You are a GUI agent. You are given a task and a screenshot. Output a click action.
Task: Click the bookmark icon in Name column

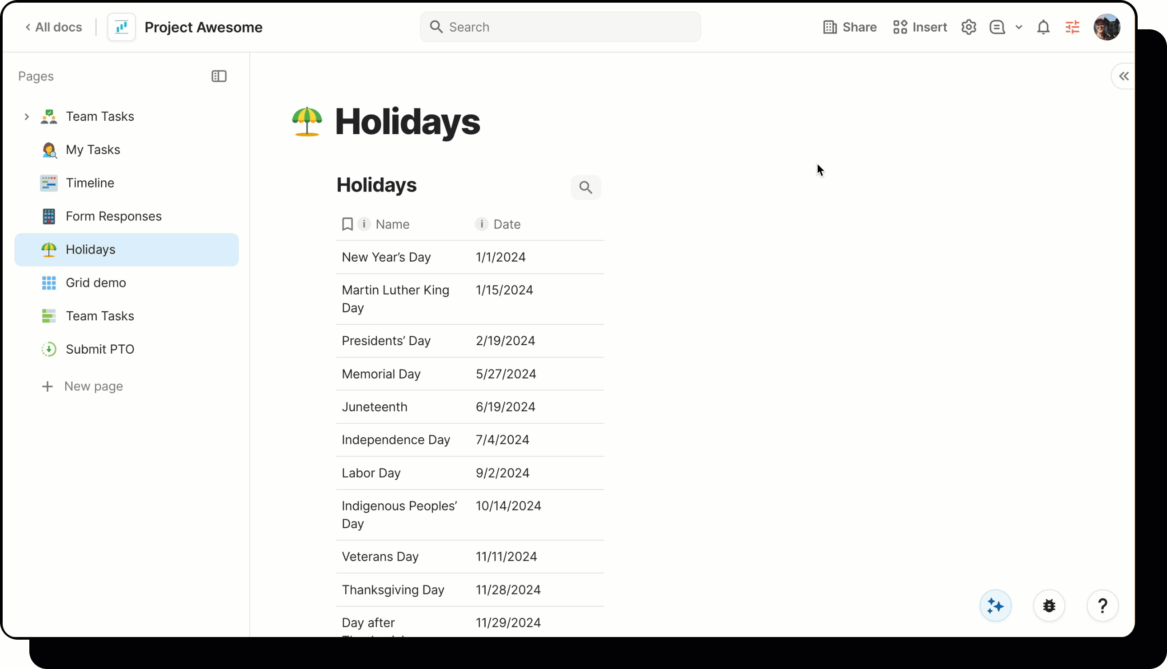[347, 224]
